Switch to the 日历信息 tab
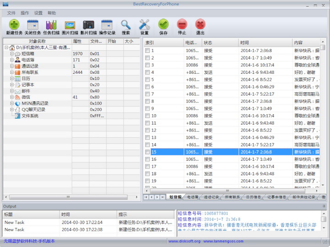This screenshot has height=247, width=330. (253, 197)
